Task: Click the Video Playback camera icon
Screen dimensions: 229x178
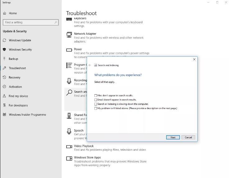Action: point(69,147)
